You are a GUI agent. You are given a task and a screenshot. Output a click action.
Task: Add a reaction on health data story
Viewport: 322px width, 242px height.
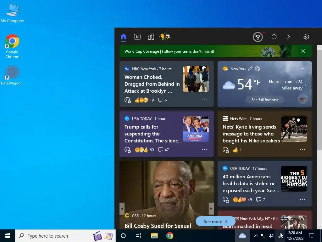pyautogui.click(x=226, y=199)
